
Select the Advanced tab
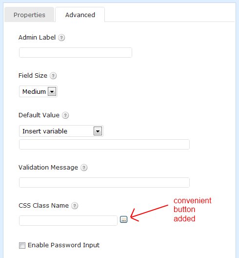[x=80, y=15]
